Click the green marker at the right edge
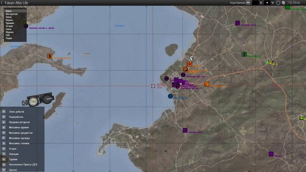 (x=302, y=118)
